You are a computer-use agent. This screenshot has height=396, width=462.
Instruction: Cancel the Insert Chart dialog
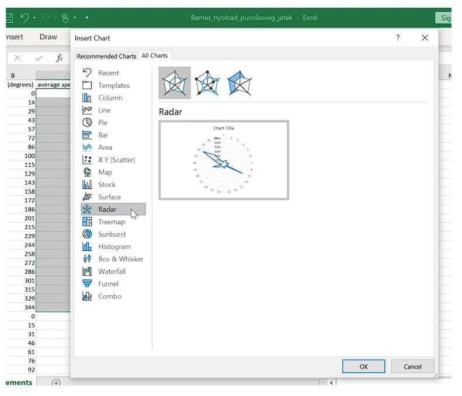click(x=412, y=367)
